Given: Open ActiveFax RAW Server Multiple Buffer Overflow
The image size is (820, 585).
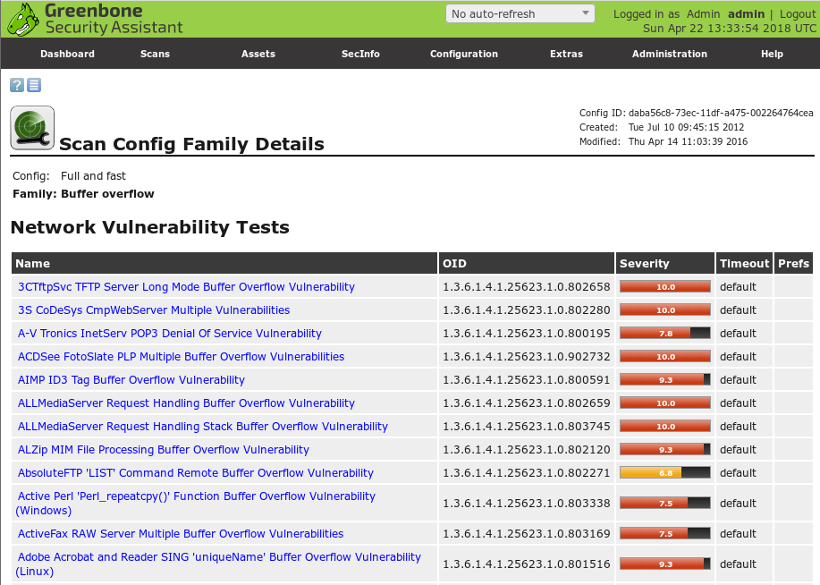Looking at the screenshot, I should coord(181,534).
